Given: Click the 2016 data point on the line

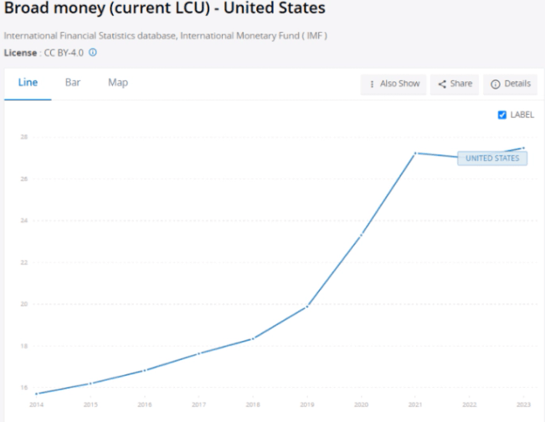Looking at the screenshot, I should (x=145, y=370).
